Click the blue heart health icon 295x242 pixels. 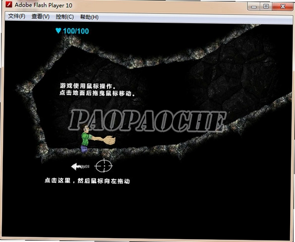pyautogui.click(x=59, y=31)
